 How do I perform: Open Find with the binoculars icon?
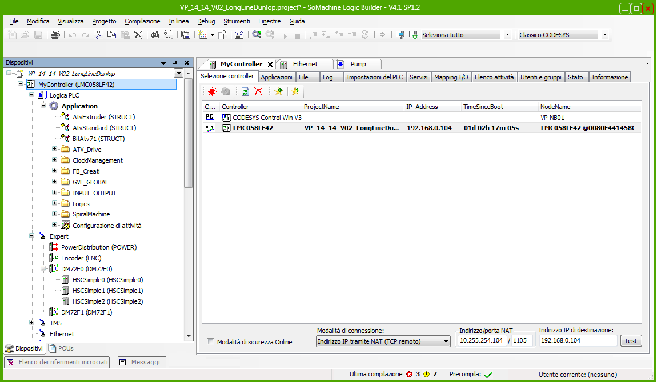coord(155,35)
